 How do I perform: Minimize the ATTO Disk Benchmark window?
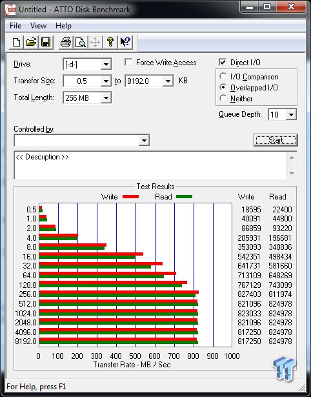tap(250, 7)
